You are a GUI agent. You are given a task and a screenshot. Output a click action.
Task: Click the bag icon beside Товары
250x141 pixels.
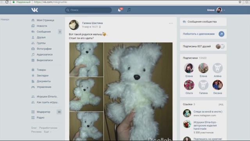(33, 70)
